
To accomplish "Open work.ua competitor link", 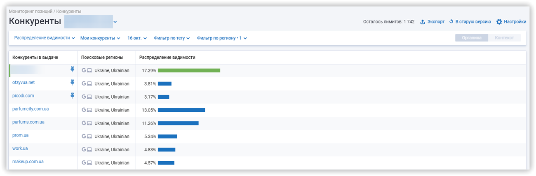I will click(x=20, y=148).
